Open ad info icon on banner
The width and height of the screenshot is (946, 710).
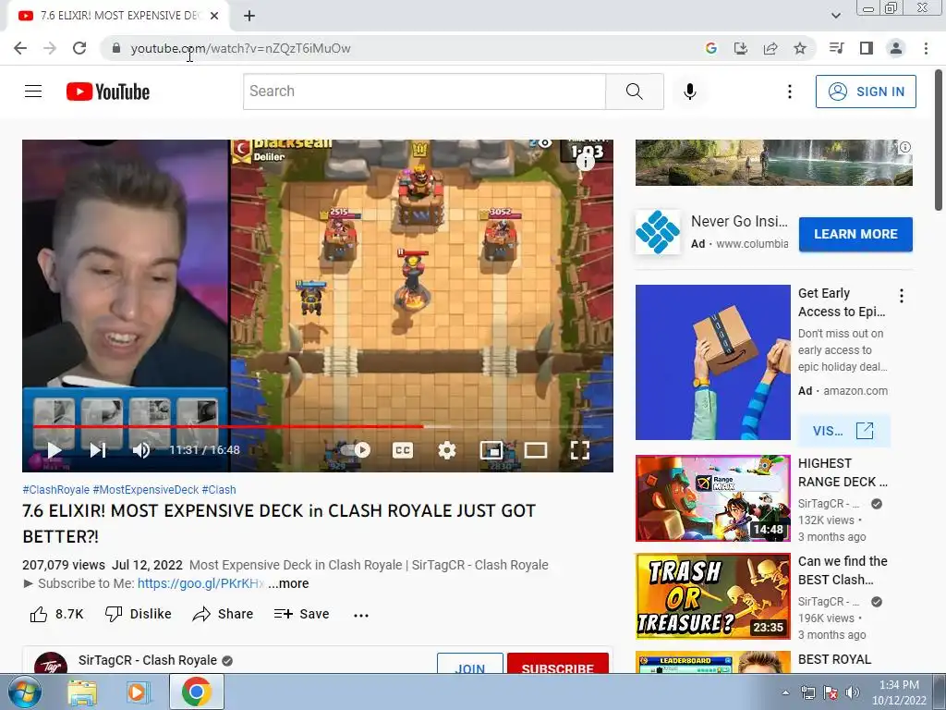(x=904, y=147)
